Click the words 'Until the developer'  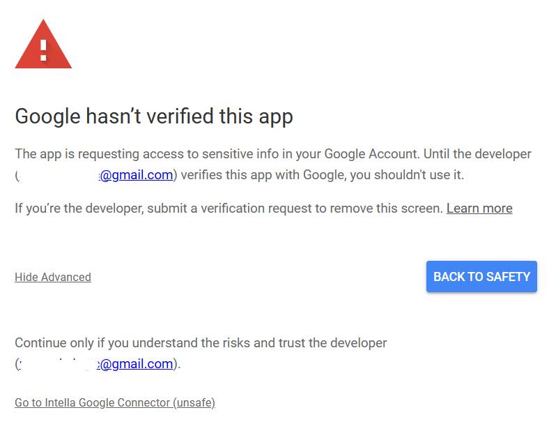pos(477,154)
